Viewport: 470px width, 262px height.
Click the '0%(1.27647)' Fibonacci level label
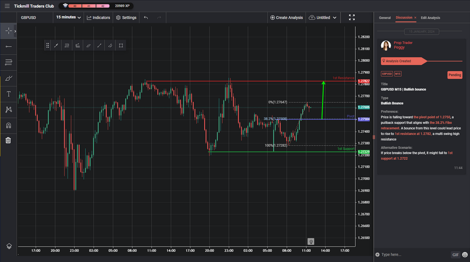tap(278, 102)
